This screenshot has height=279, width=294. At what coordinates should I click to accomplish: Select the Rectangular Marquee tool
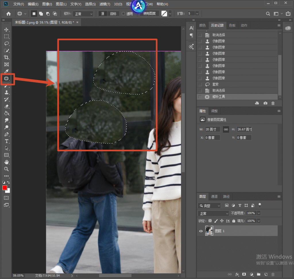[6, 37]
